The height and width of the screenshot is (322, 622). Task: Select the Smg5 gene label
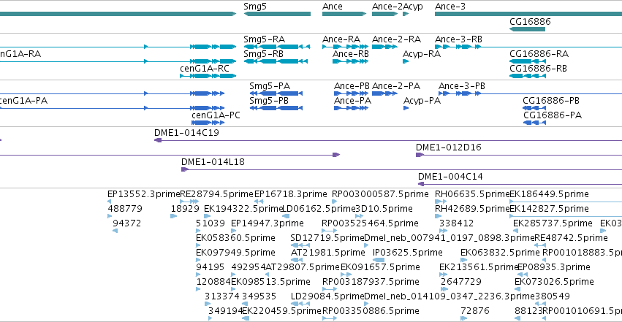pos(254,7)
